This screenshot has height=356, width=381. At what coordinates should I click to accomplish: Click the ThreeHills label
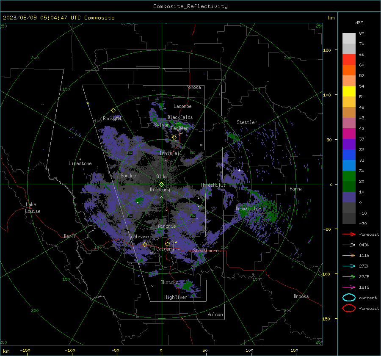[x=213, y=185]
